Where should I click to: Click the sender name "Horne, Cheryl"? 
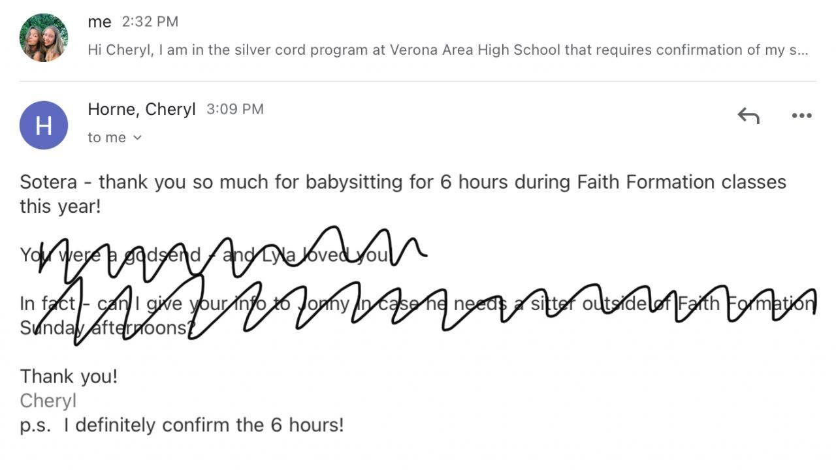pos(141,110)
